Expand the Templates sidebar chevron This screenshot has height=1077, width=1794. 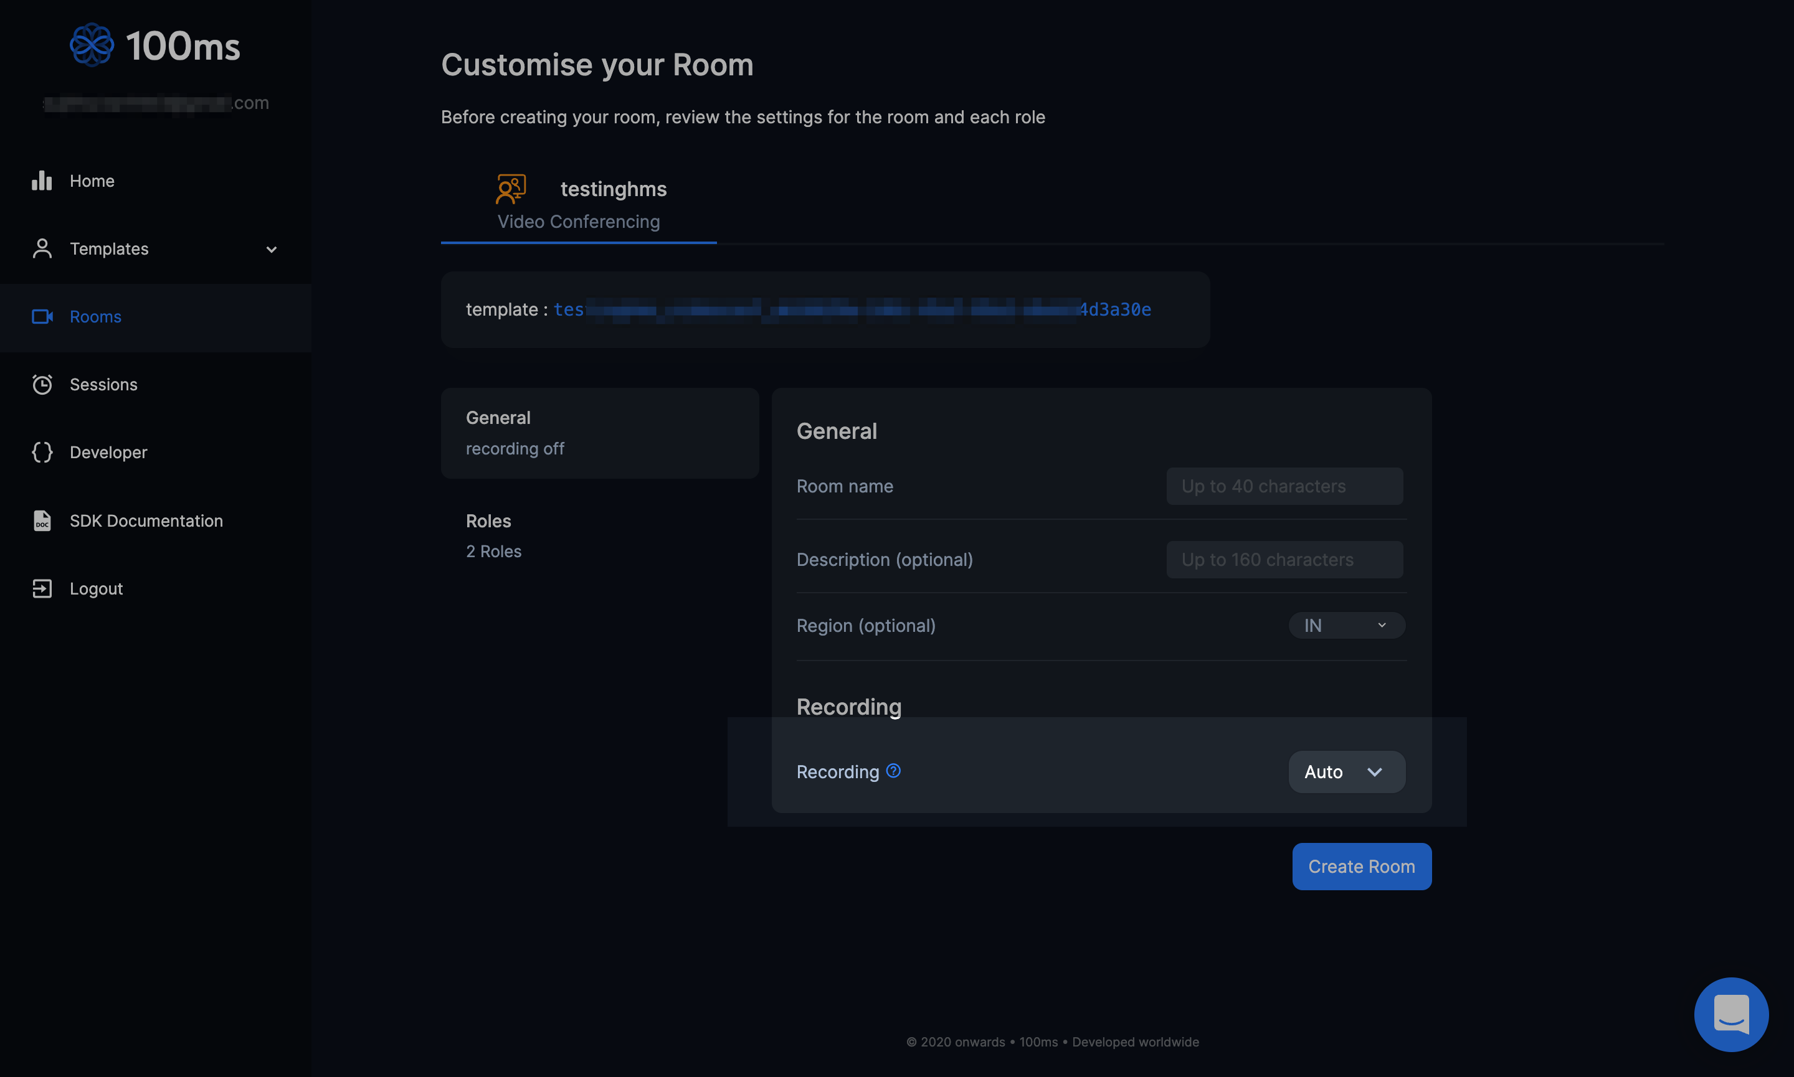(x=271, y=249)
